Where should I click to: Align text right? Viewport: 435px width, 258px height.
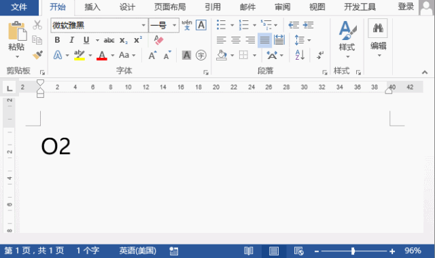coord(250,40)
